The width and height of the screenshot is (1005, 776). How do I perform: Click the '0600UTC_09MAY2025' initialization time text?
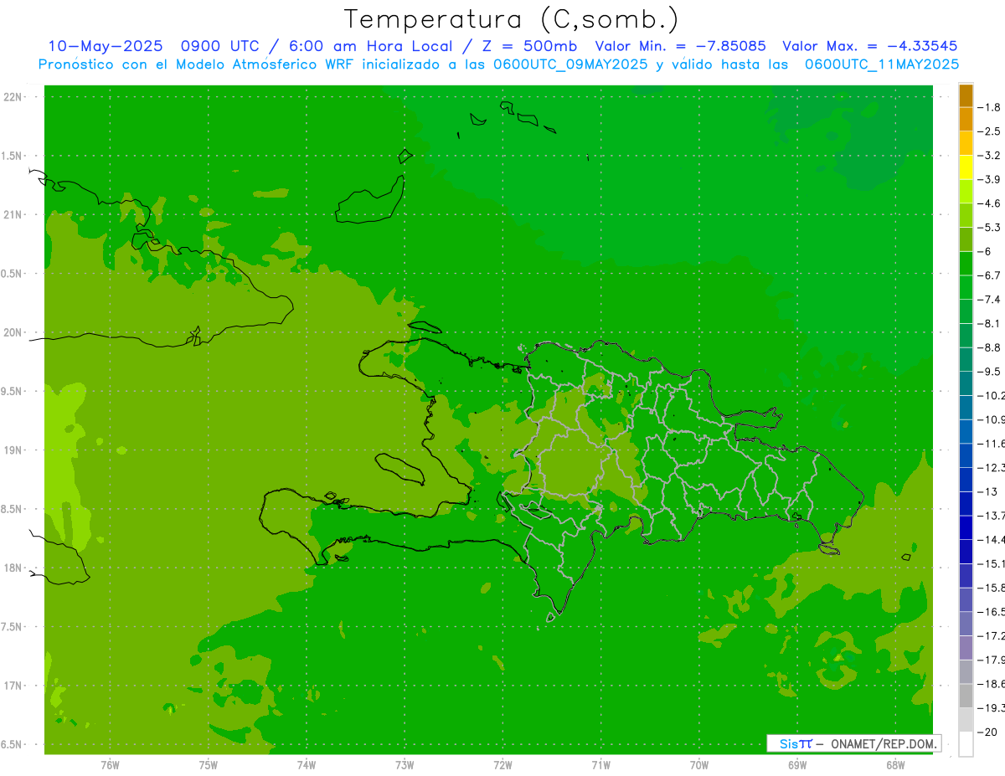pyautogui.click(x=569, y=64)
